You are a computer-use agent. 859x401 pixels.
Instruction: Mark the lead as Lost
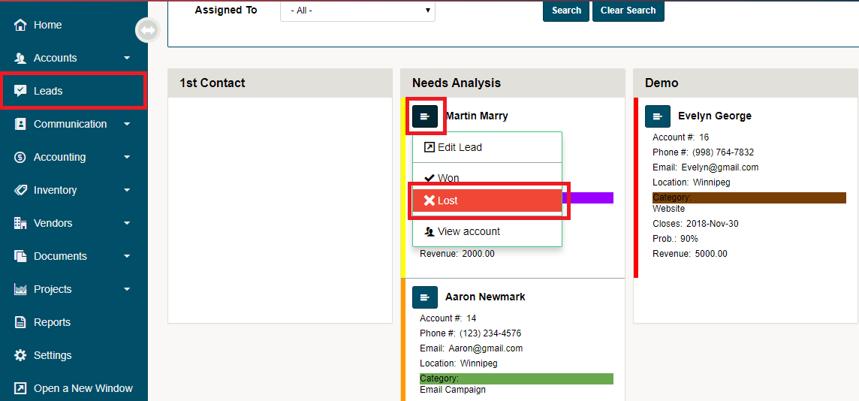[x=487, y=200]
